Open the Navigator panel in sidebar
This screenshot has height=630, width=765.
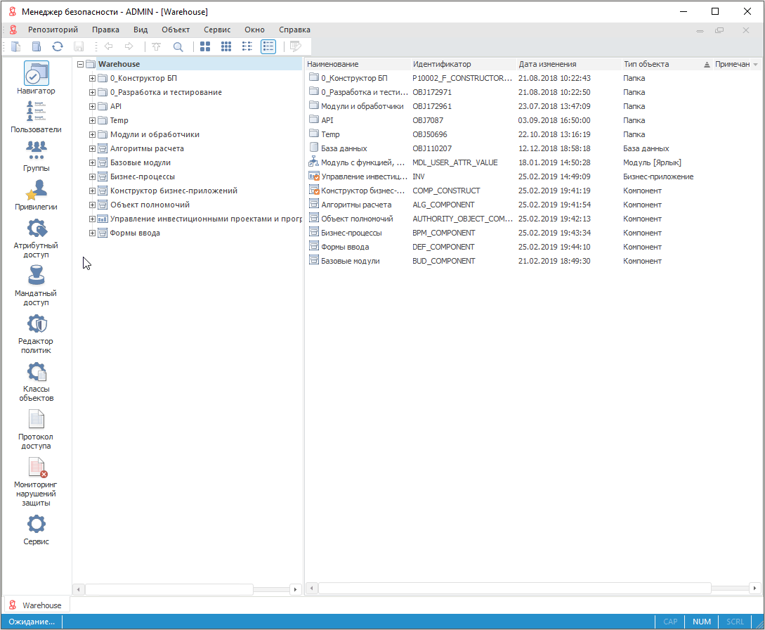[36, 78]
